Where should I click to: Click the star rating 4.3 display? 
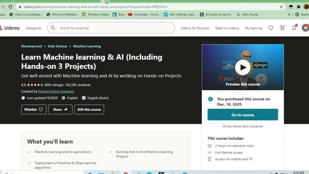tap(32, 85)
